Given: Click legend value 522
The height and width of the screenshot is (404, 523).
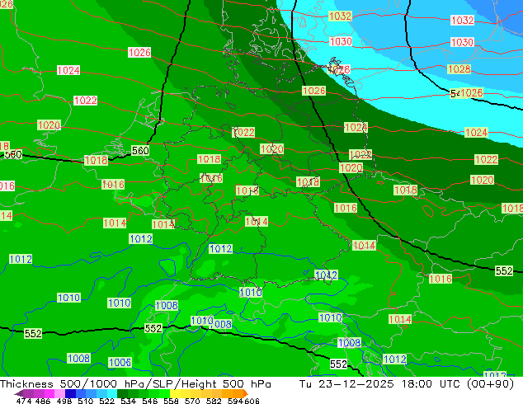Looking at the screenshot, I should [106, 401].
